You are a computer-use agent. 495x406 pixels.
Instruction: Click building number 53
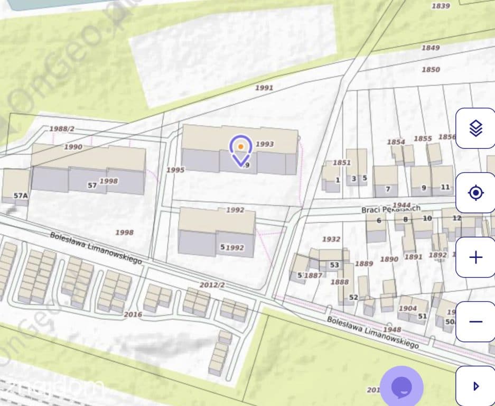coord(334,265)
